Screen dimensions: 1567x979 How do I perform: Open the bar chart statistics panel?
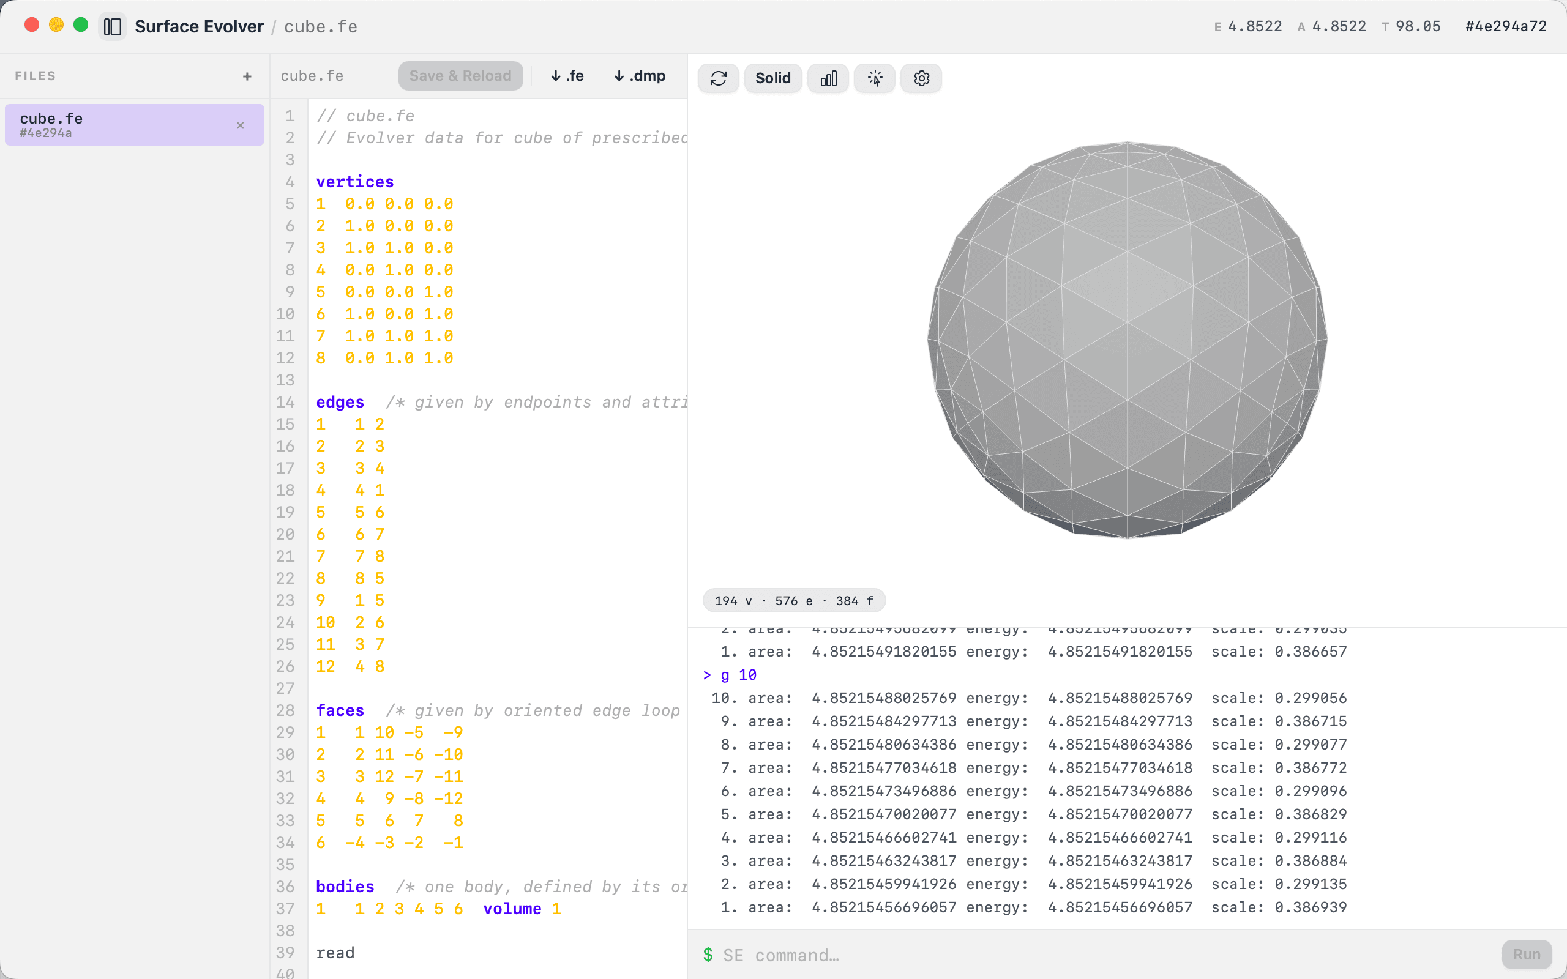(x=828, y=78)
